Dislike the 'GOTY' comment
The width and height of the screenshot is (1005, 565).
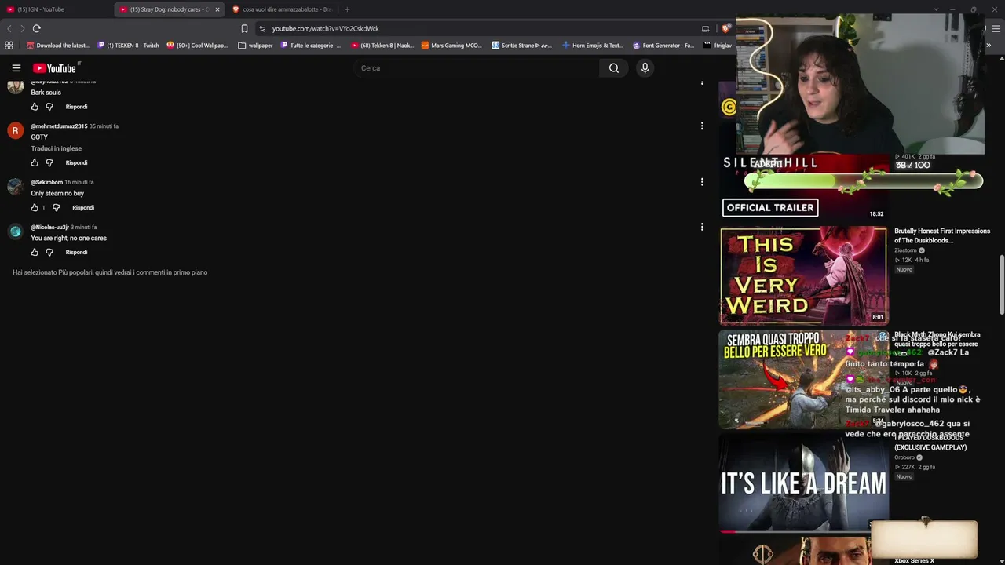click(x=49, y=163)
